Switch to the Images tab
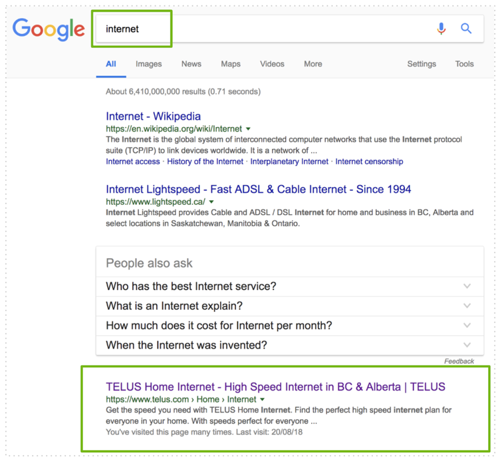The image size is (500, 461). pyautogui.click(x=148, y=64)
